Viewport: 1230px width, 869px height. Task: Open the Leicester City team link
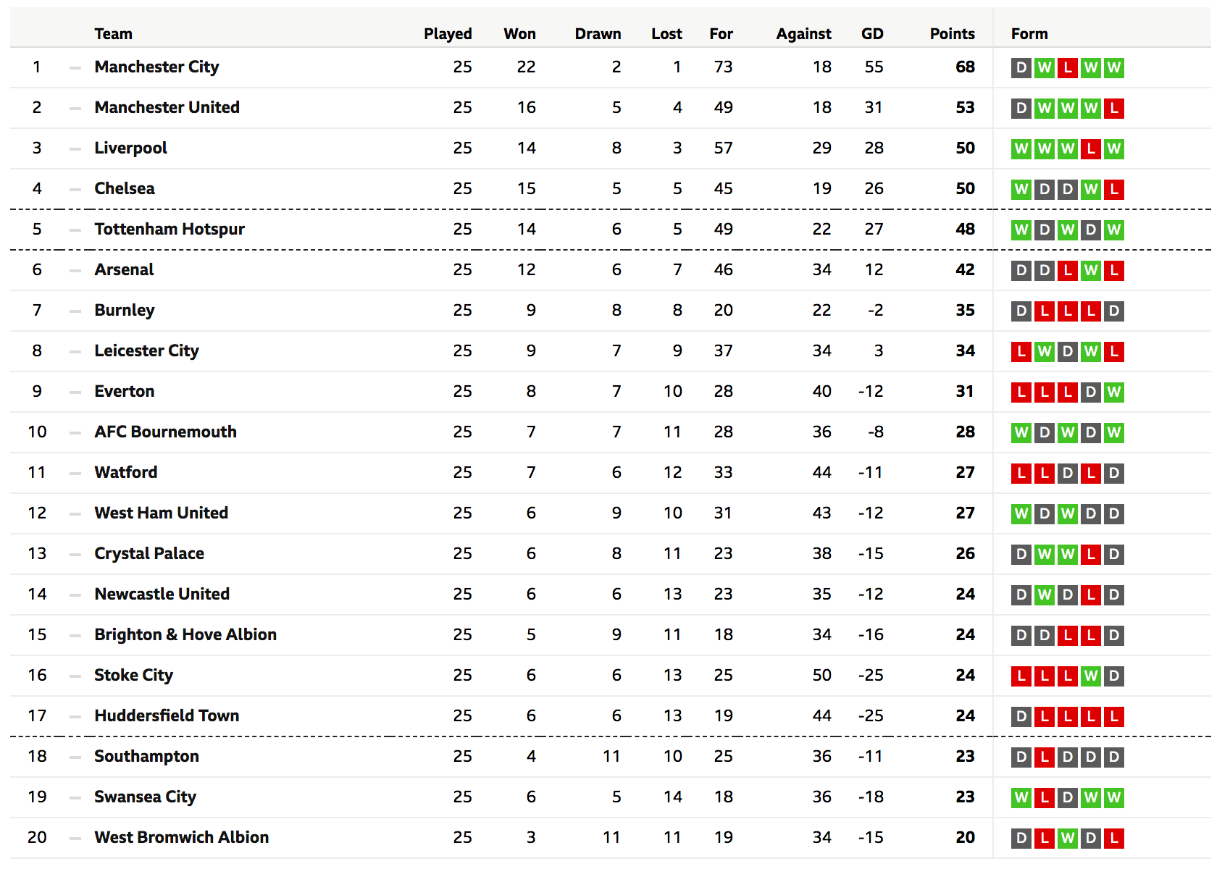146,351
